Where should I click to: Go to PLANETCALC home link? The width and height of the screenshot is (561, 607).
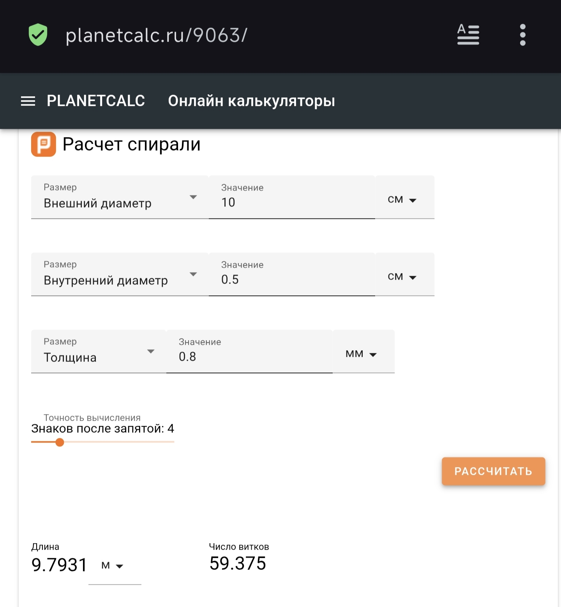pyautogui.click(x=96, y=101)
